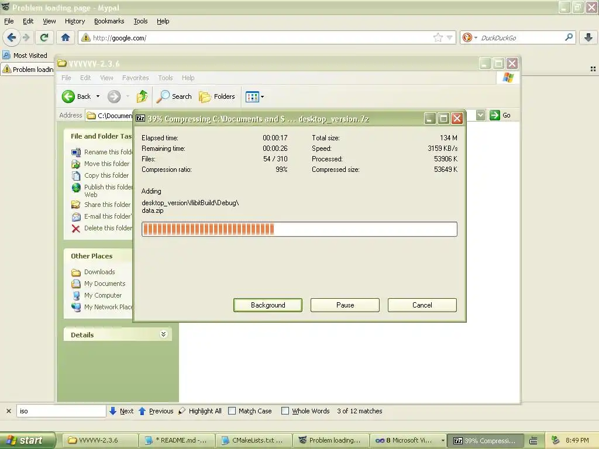Click Delete this folder task

tap(102, 229)
